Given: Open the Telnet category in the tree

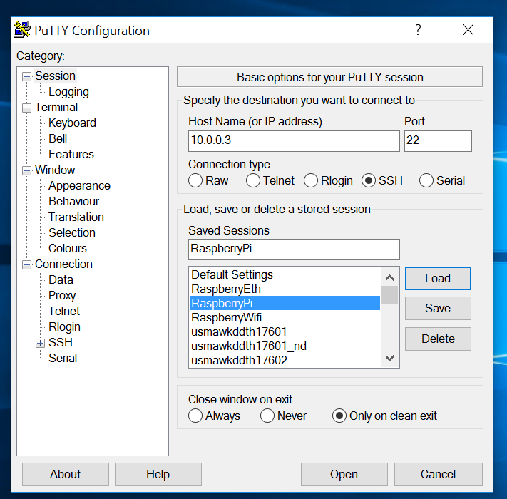Looking at the screenshot, I should click(x=64, y=311).
